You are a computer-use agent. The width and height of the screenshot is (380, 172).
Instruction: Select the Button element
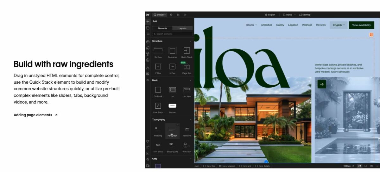172,108
